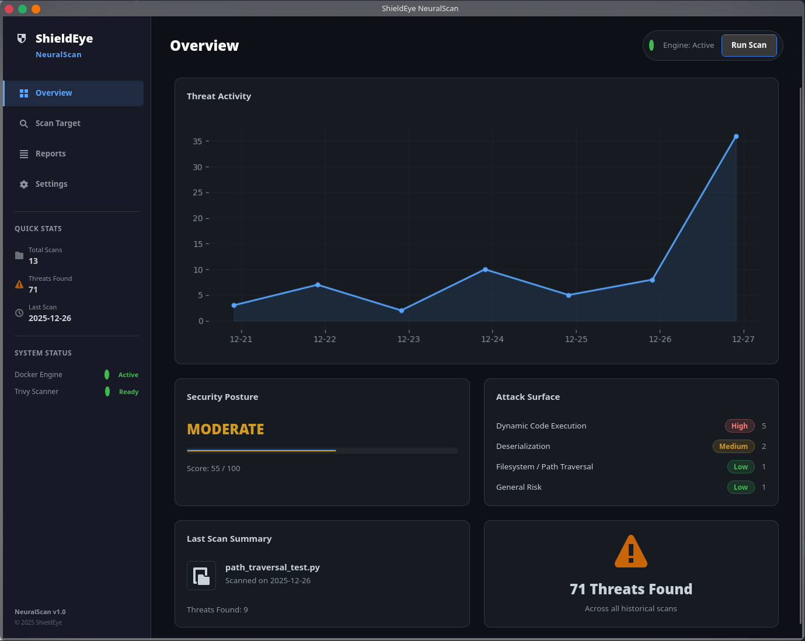Click the Settings gear icon
The height and width of the screenshot is (641, 805).
pos(24,184)
